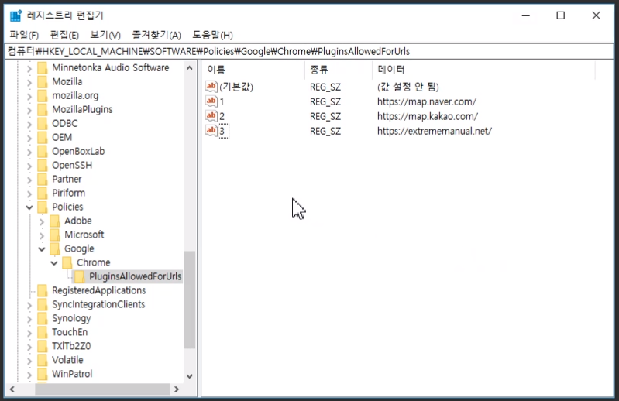Select the Mozilla folder icon
The image size is (619, 401).
click(x=43, y=81)
